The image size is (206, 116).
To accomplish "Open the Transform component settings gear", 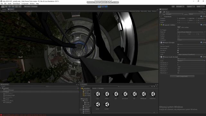I will point(205,16).
